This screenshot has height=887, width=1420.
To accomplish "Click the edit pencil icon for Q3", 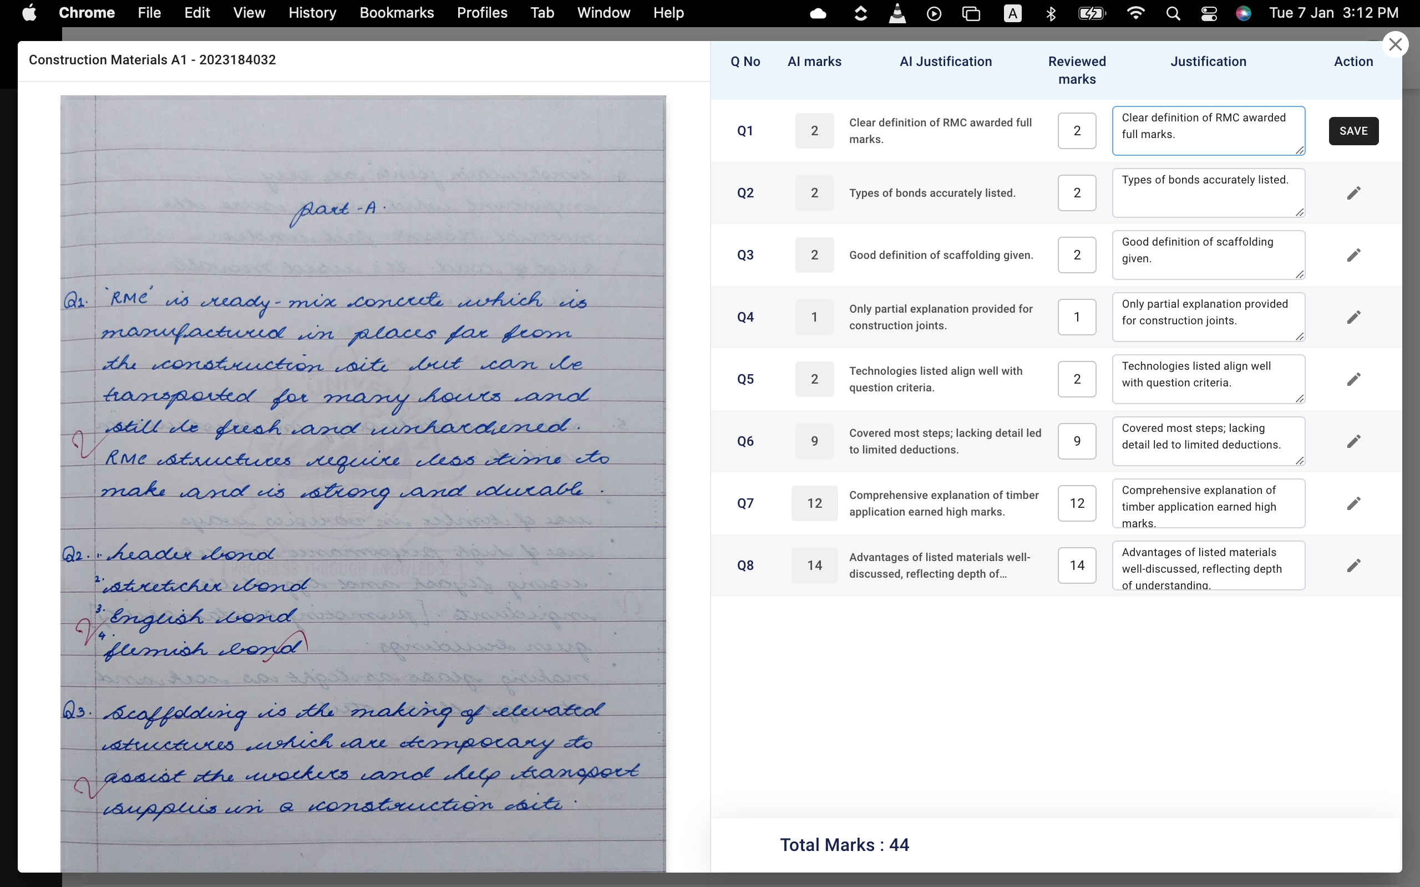I will 1353,255.
